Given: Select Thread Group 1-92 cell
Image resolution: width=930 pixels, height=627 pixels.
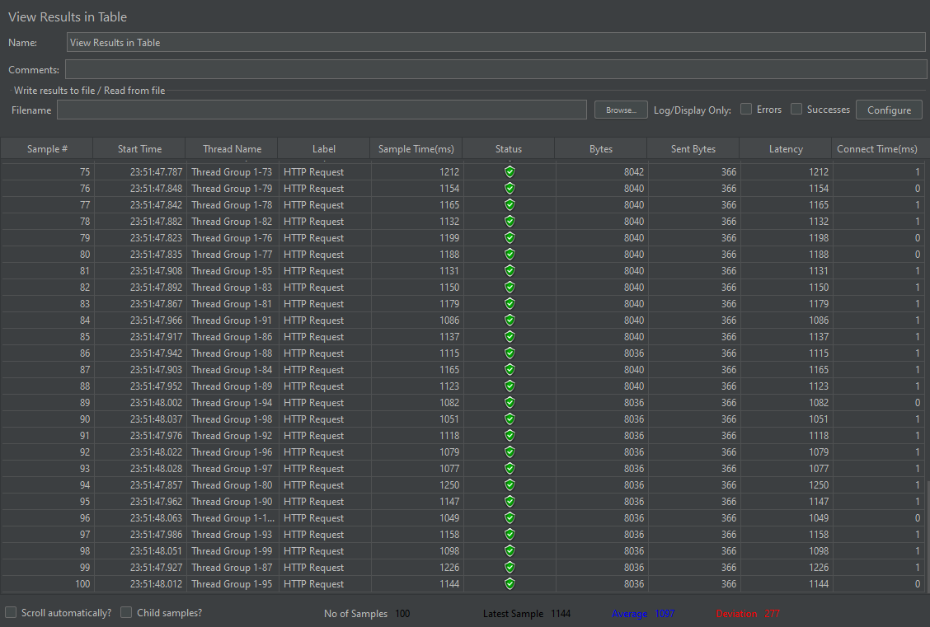Looking at the screenshot, I should pos(232,436).
